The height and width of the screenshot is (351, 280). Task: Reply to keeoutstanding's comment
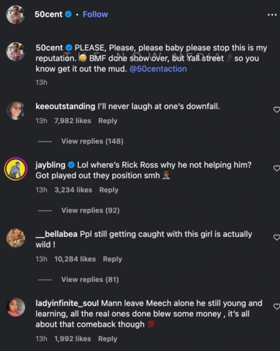[x=108, y=121]
